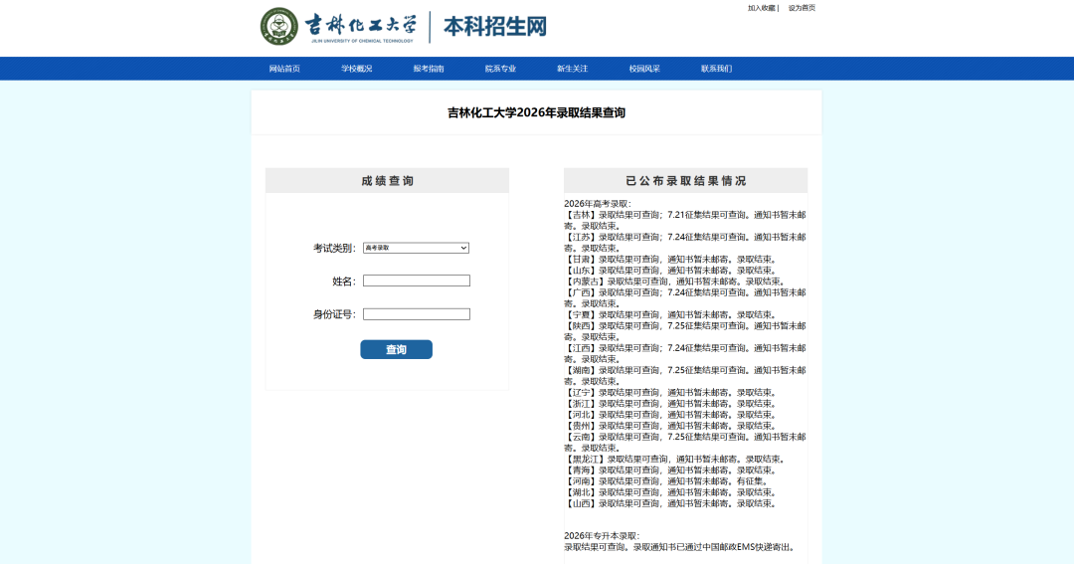Click the 【陕西】 admission status line
Image resolution: width=1074 pixels, height=564 pixels.
(x=685, y=331)
